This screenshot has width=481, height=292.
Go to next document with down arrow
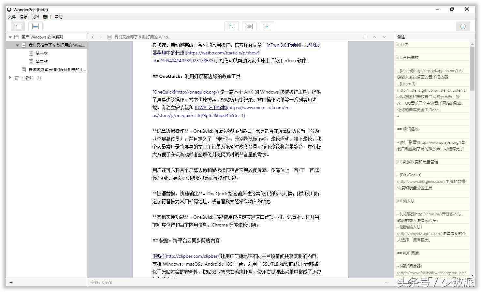[x=384, y=37]
